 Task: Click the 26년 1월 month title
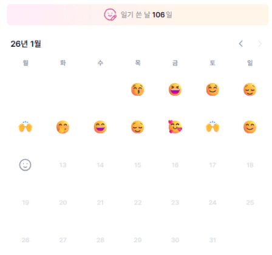[25, 44]
